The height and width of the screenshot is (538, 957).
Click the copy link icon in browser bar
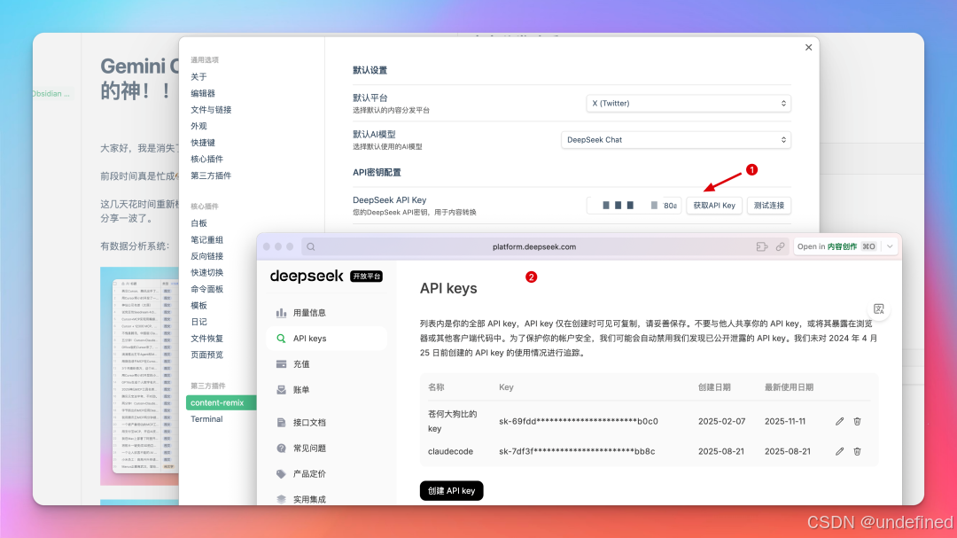pos(780,246)
